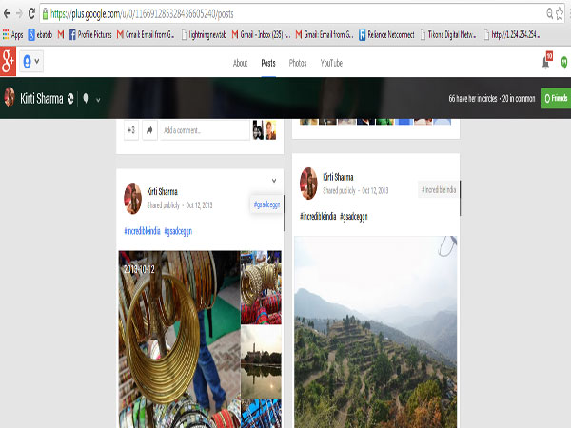The image size is (571, 428).
Task: Click the +3 plus-one button
Action: tap(131, 130)
